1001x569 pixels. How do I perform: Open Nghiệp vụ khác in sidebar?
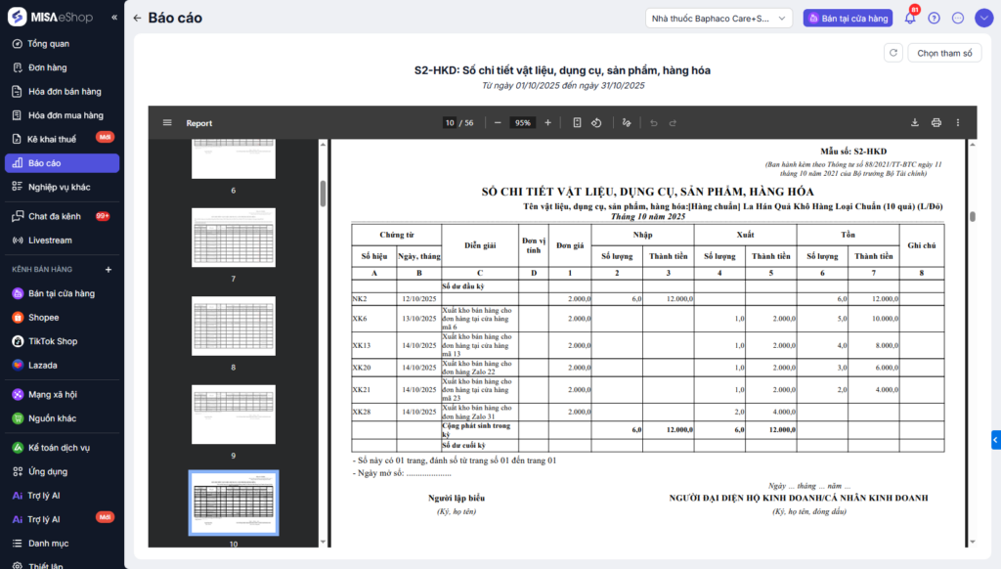coord(62,187)
